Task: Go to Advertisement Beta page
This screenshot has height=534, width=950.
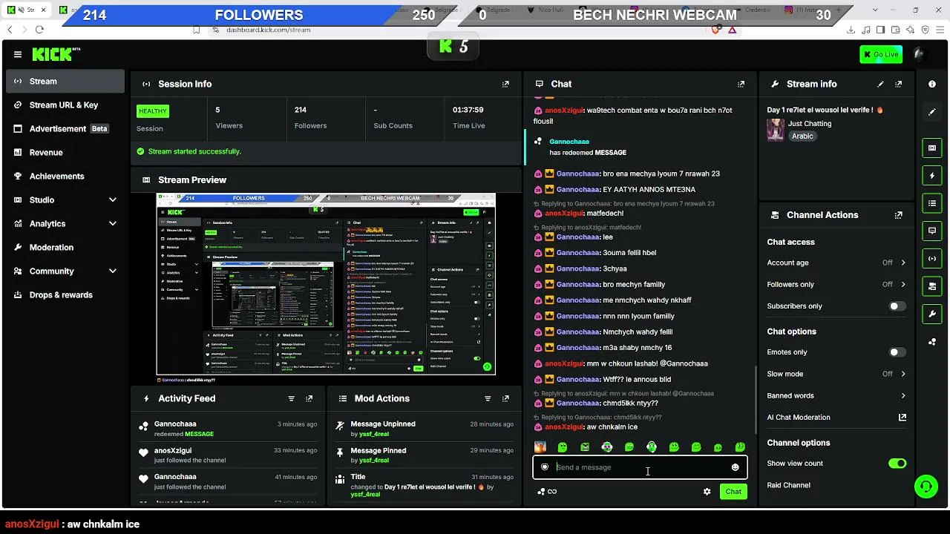Action: coord(65,129)
